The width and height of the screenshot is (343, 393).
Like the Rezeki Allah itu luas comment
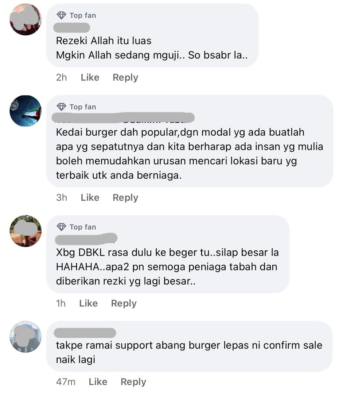click(x=90, y=78)
